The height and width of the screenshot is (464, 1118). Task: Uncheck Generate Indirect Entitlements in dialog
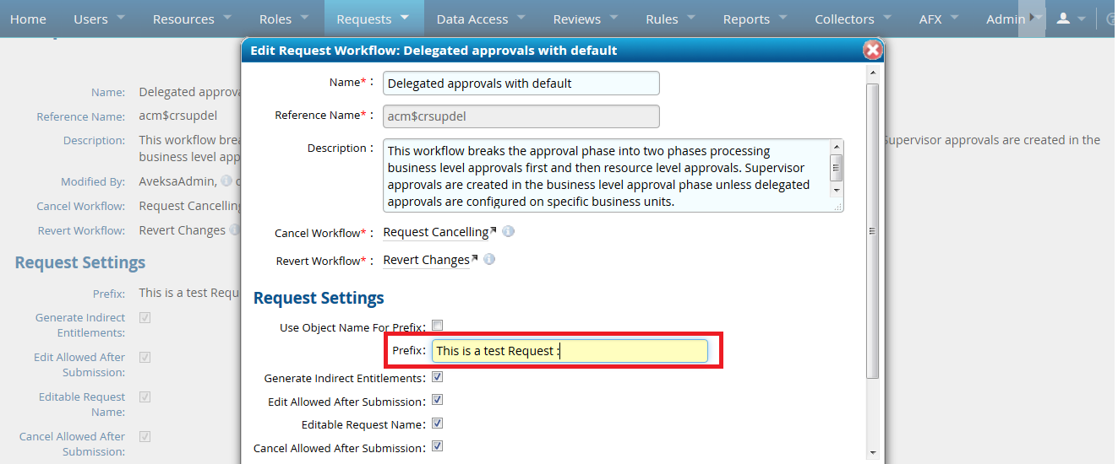click(x=437, y=377)
